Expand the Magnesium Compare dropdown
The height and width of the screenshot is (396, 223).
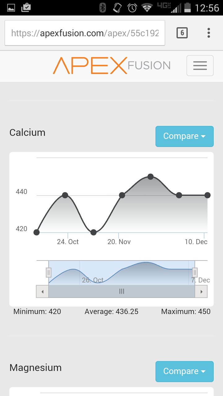[185, 371]
